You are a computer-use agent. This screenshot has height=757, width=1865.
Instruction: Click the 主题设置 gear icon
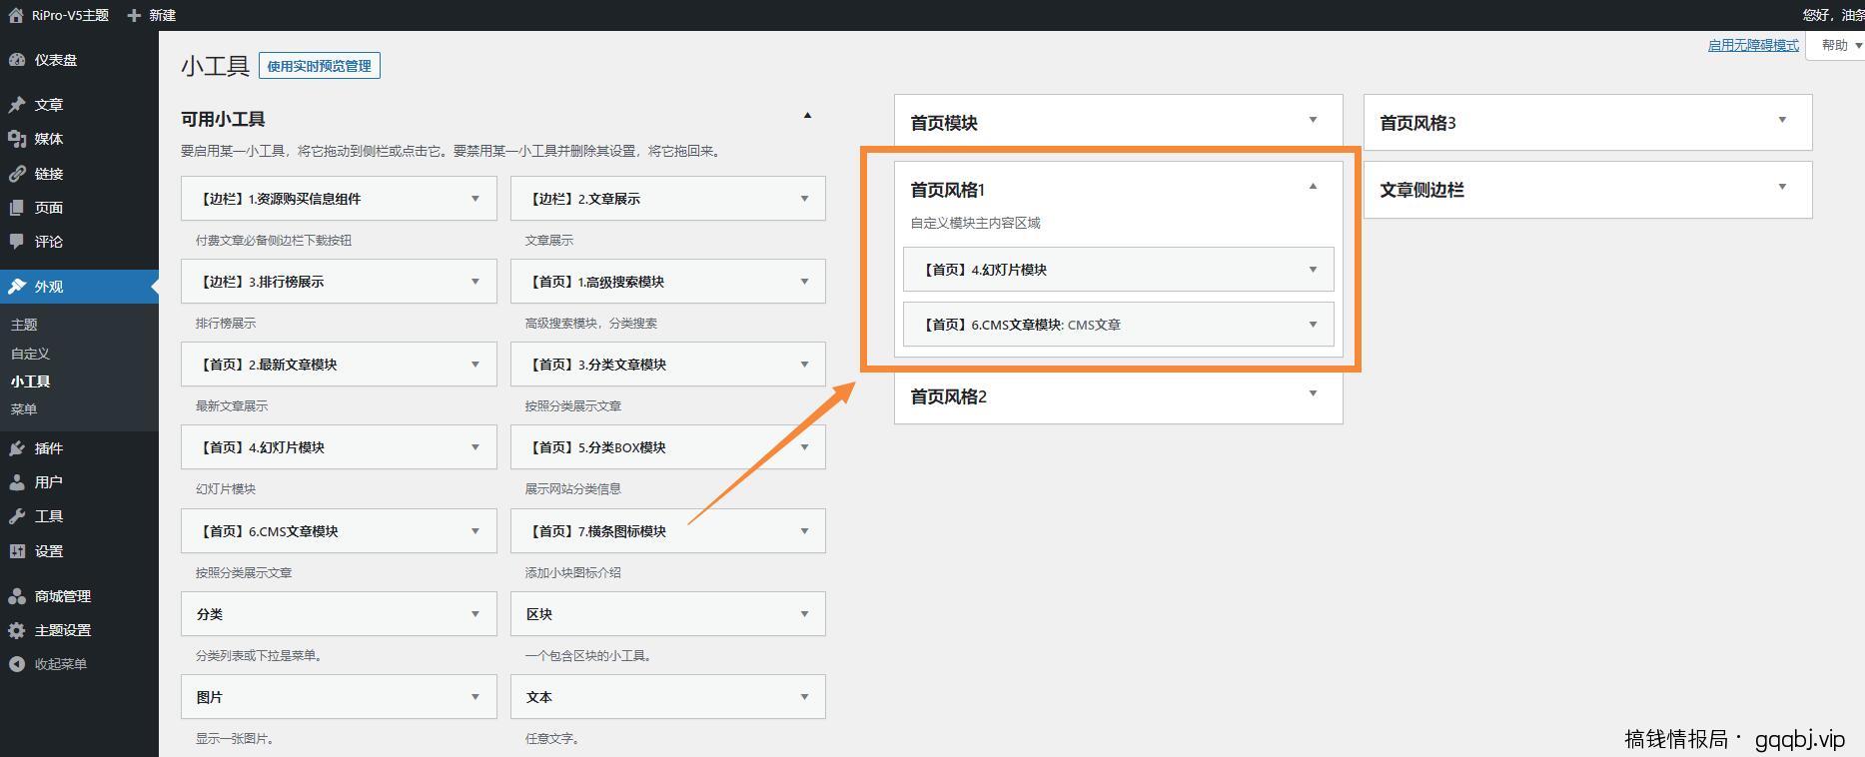(17, 630)
